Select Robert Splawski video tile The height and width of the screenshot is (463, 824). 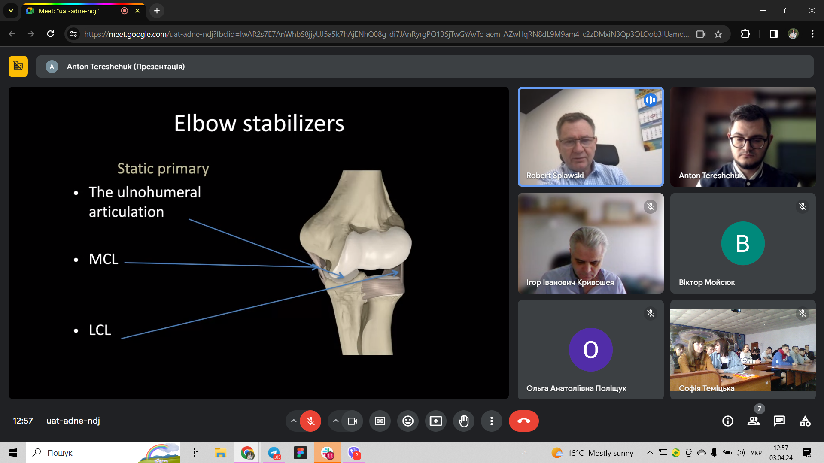[590, 137]
